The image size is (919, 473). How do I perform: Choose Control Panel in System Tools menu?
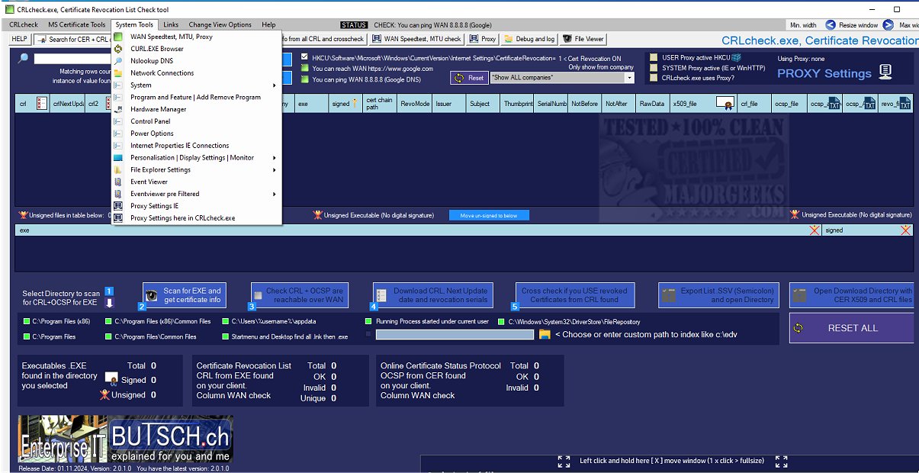click(x=198, y=121)
